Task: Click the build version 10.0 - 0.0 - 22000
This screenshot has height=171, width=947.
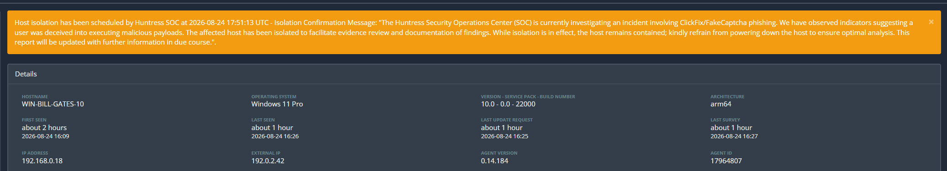Action: click(x=508, y=104)
